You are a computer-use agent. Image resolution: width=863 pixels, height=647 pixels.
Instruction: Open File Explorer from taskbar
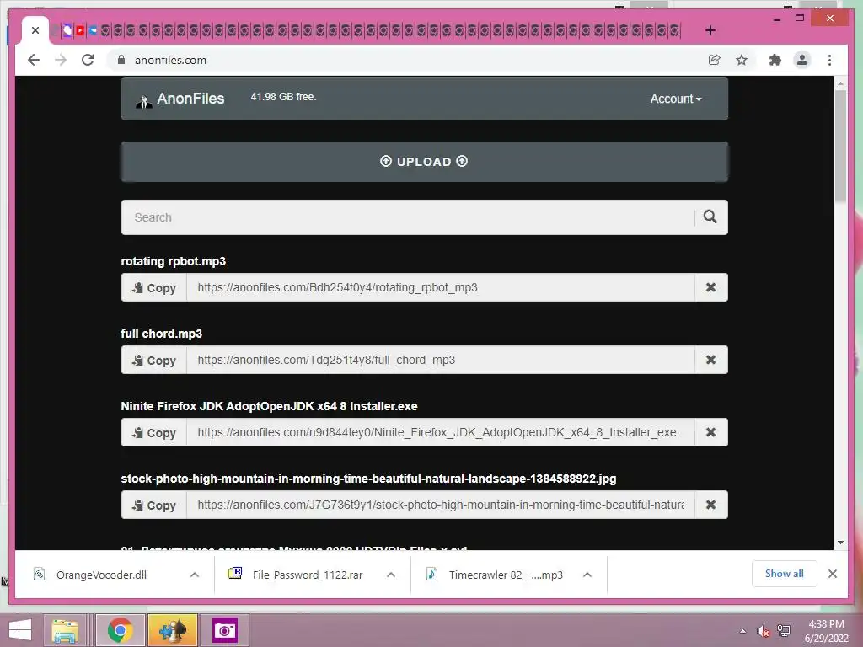click(65, 630)
